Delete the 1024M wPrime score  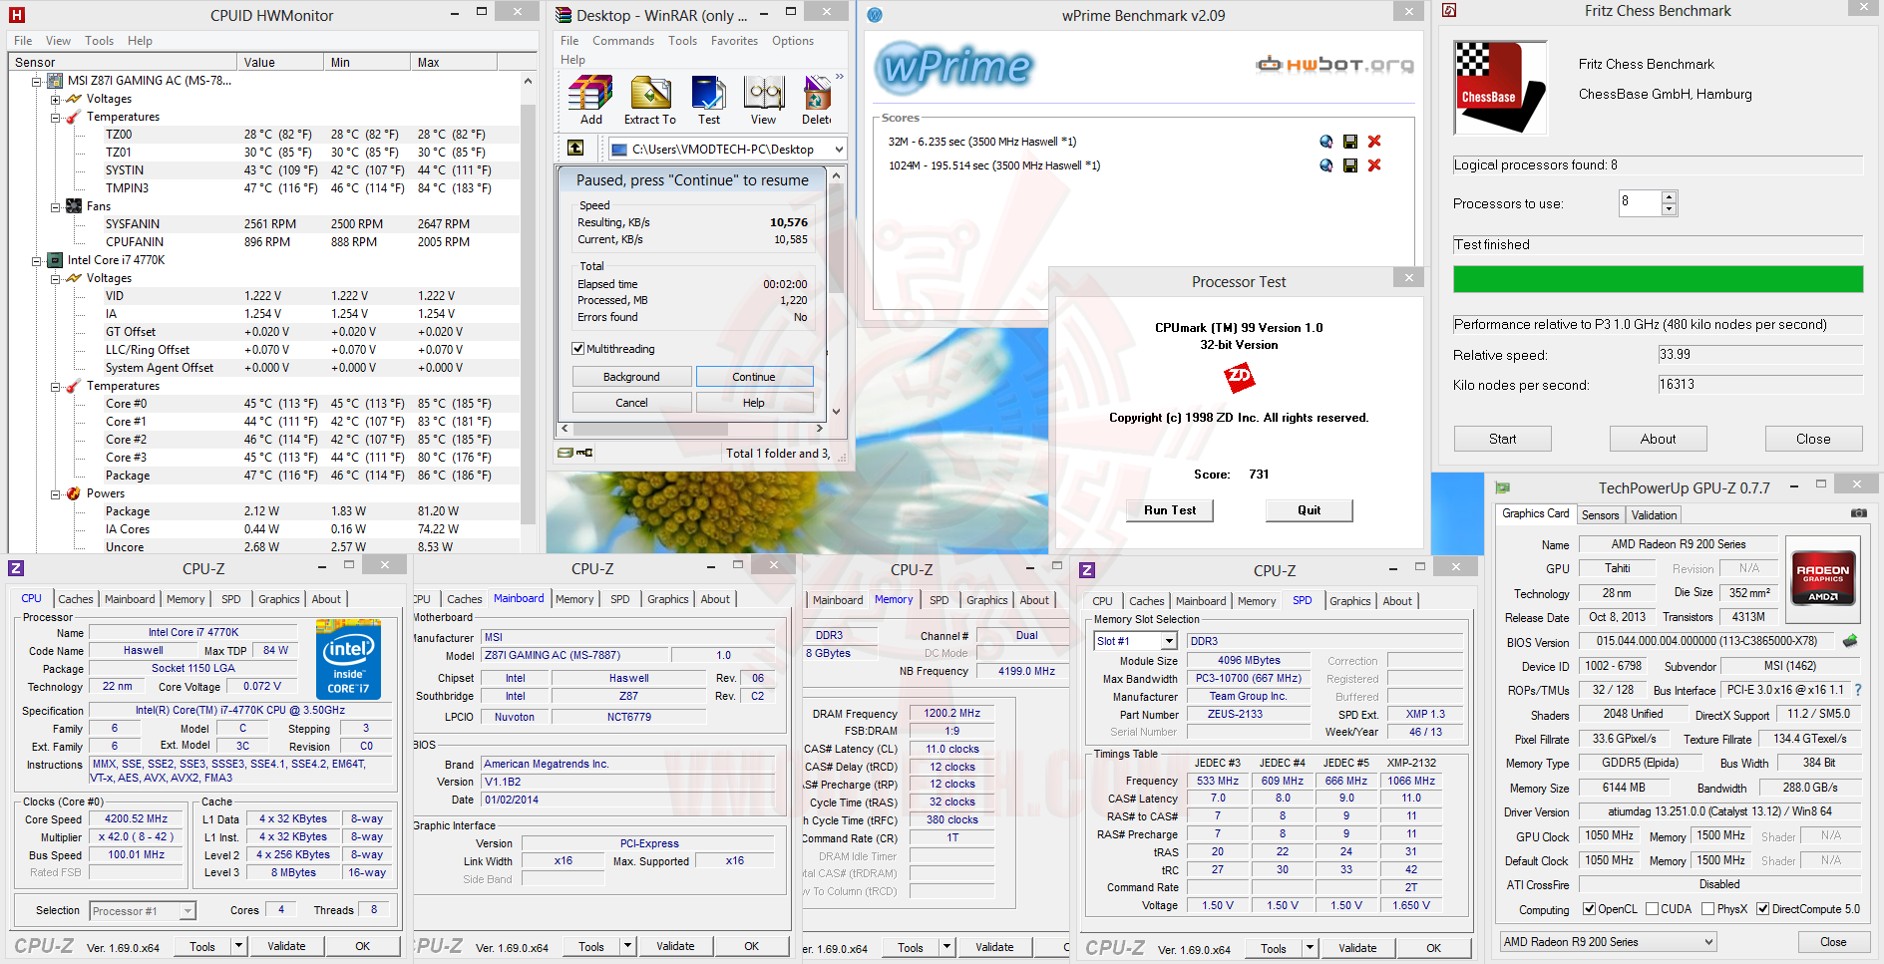pyautogui.click(x=1374, y=165)
